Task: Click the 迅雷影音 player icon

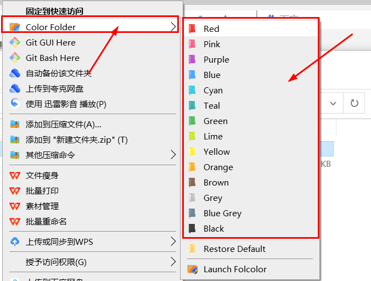Action: coord(15,104)
